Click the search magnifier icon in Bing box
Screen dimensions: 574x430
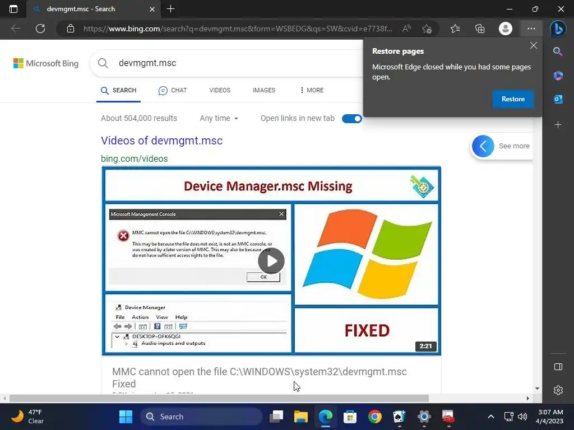103,63
